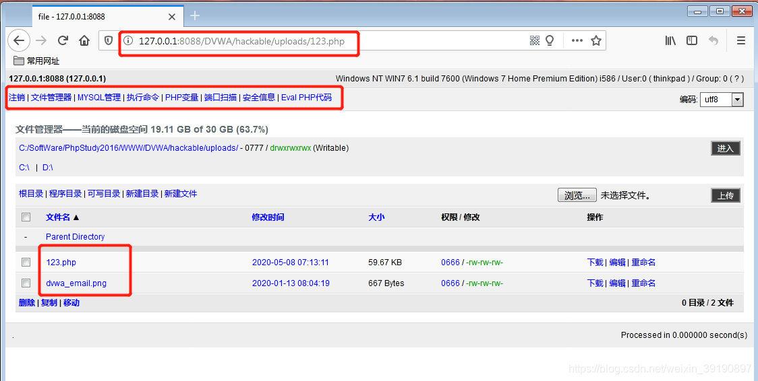
Task: Reload the page with refresh icon
Action: [x=63, y=40]
